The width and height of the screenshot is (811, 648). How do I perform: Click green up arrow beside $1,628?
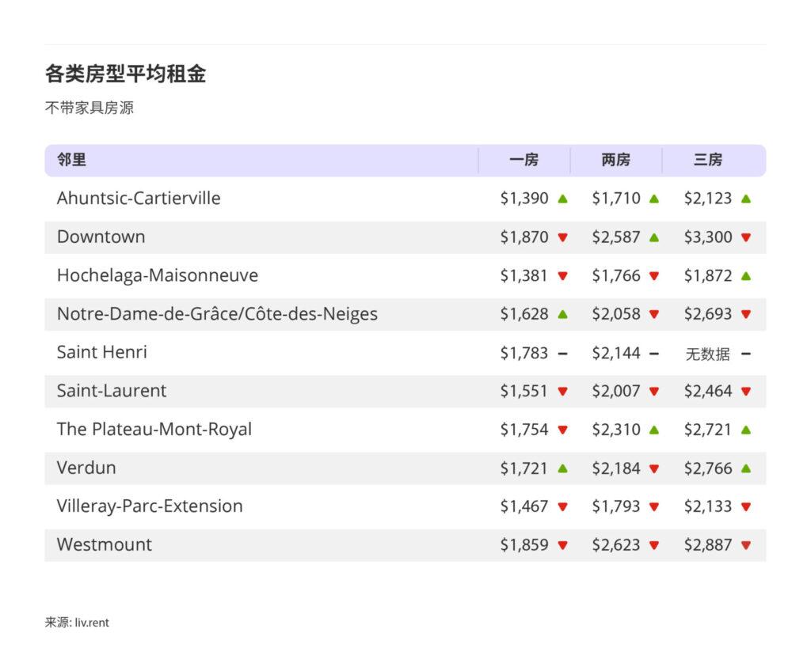(563, 314)
